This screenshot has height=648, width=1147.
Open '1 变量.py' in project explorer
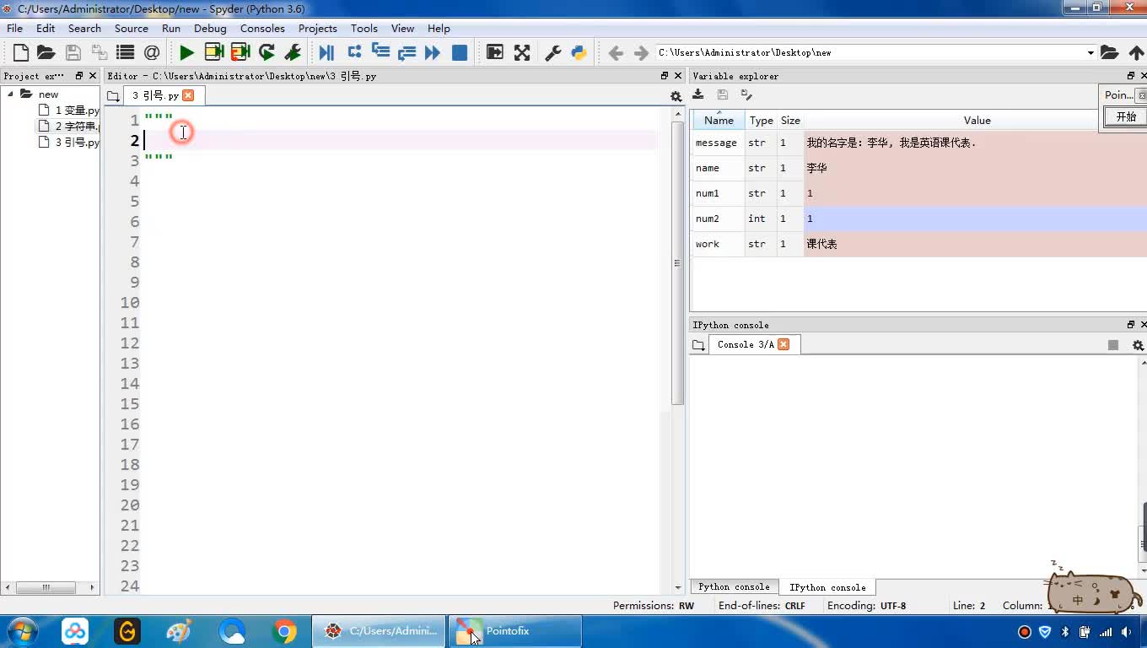point(76,110)
